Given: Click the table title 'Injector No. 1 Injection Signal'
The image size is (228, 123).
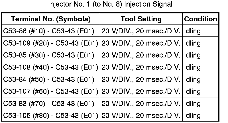Looking at the screenshot, I should pyautogui.click(x=114, y=5).
